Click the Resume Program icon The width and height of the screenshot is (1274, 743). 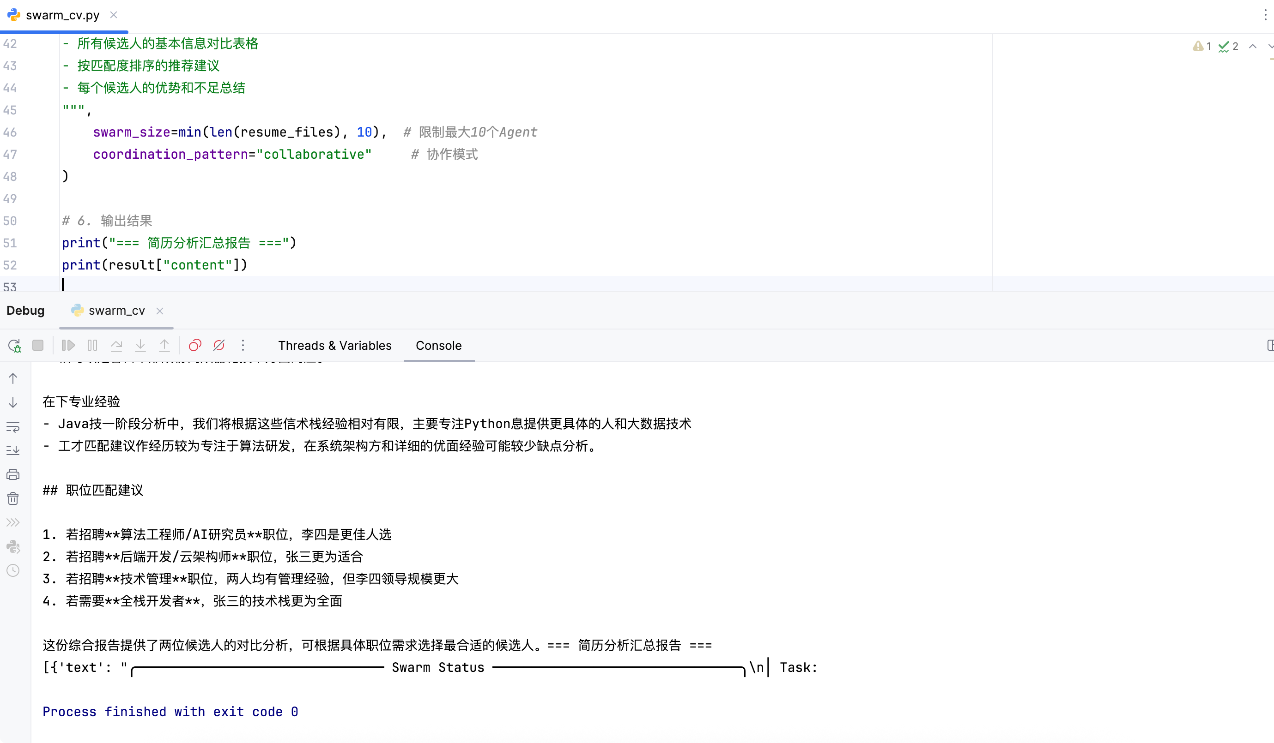pyautogui.click(x=68, y=346)
